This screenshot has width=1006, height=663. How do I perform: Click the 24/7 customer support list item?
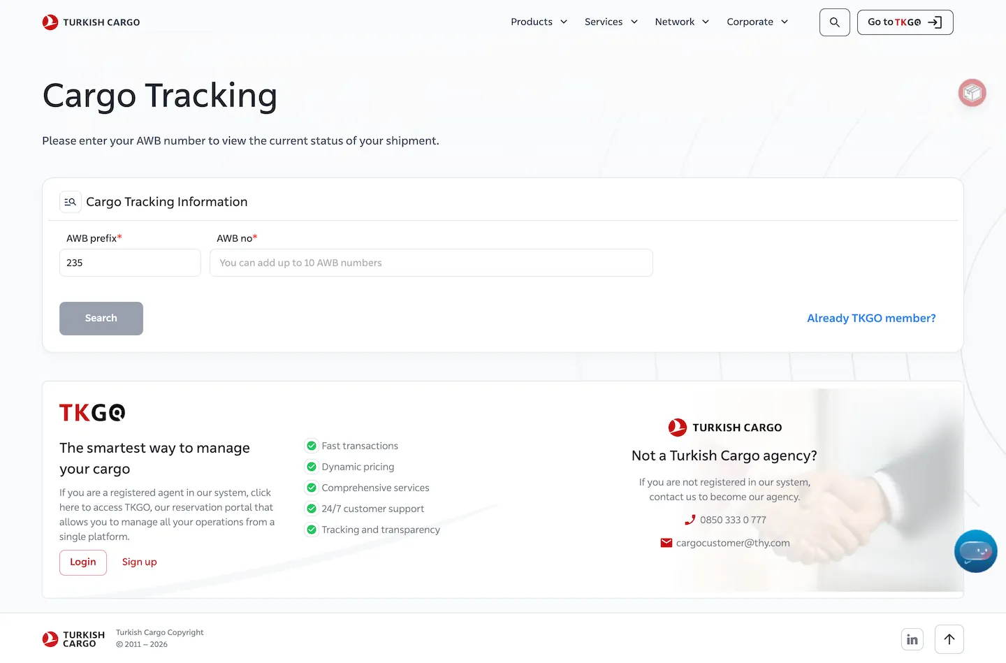point(365,509)
